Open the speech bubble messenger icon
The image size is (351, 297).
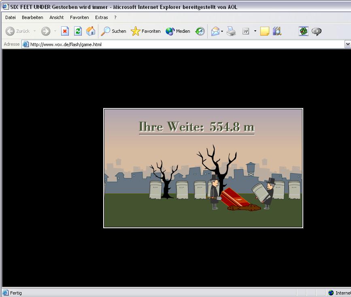click(x=317, y=31)
